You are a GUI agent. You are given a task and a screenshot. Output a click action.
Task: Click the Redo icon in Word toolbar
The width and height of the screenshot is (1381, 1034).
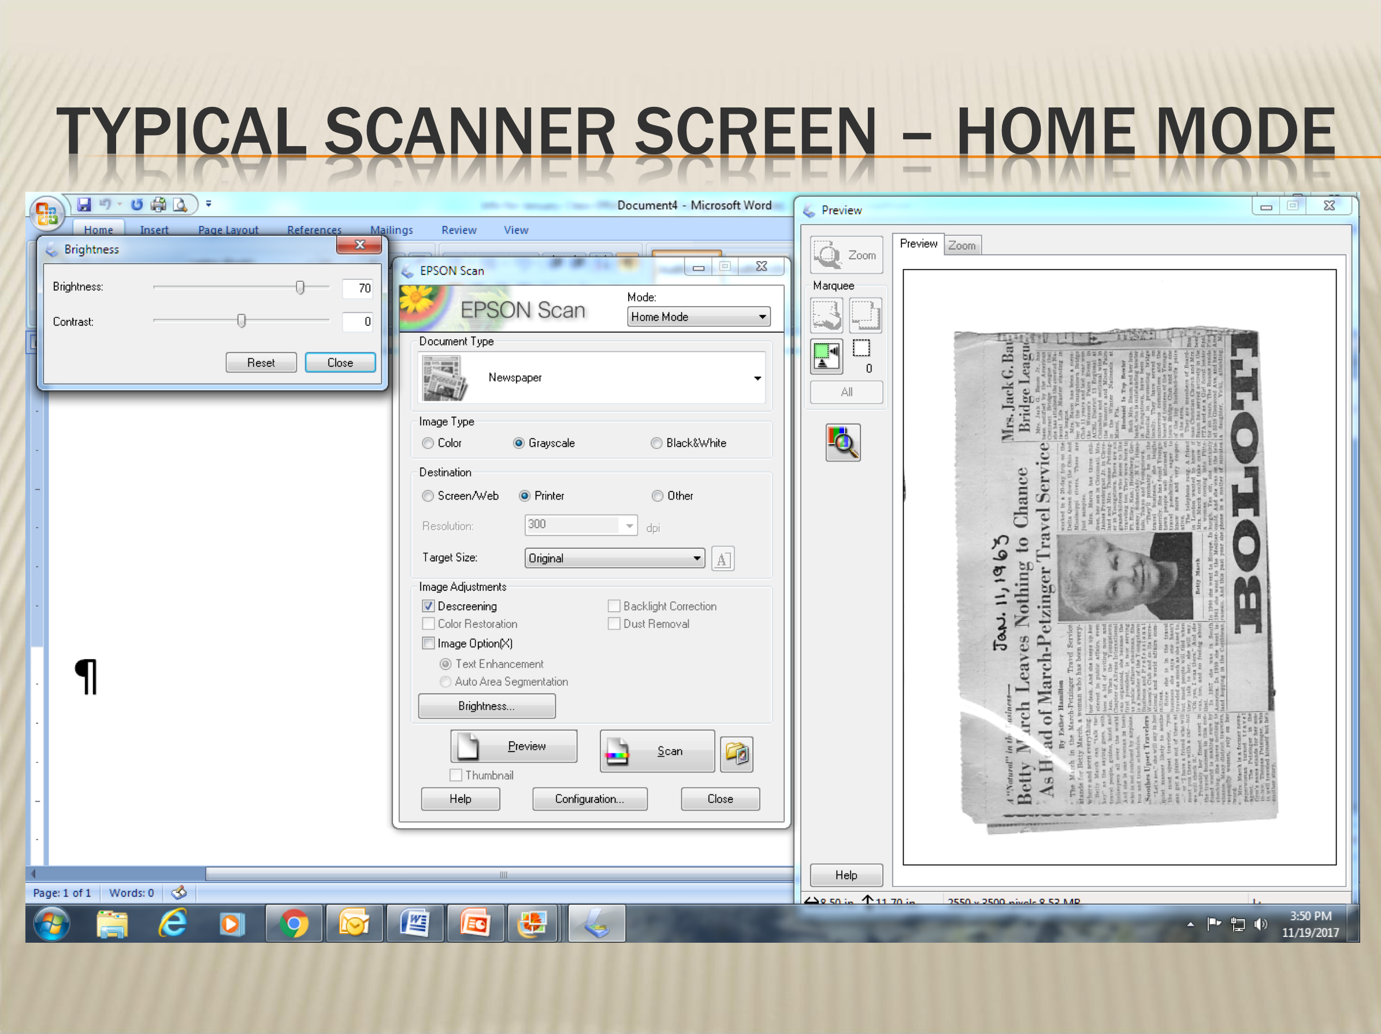tap(137, 204)
